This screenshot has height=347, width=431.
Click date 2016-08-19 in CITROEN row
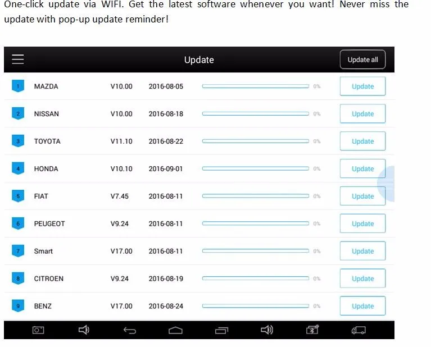coord(166,278)
